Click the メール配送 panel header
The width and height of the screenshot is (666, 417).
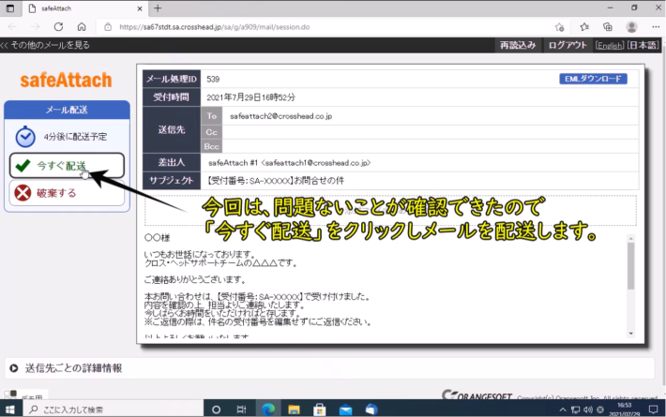pos(67,110)
